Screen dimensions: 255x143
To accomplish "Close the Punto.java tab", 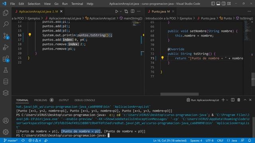I will [x=173, y=12].
